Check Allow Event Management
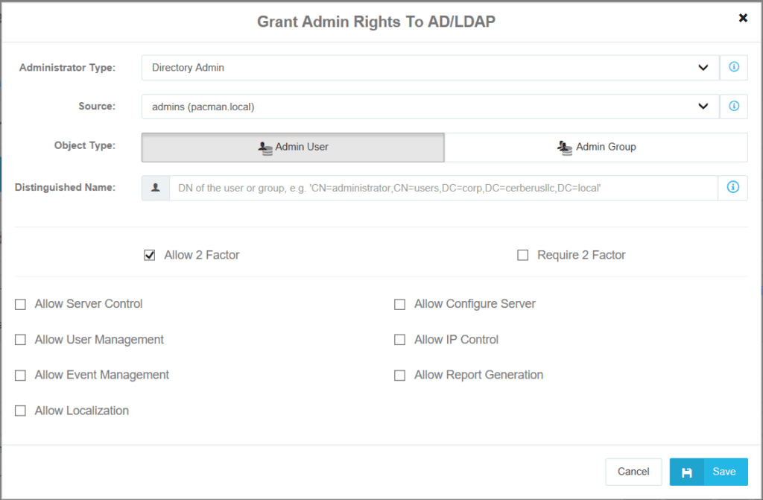Viewport: 763px width, 500px height. 21,376
